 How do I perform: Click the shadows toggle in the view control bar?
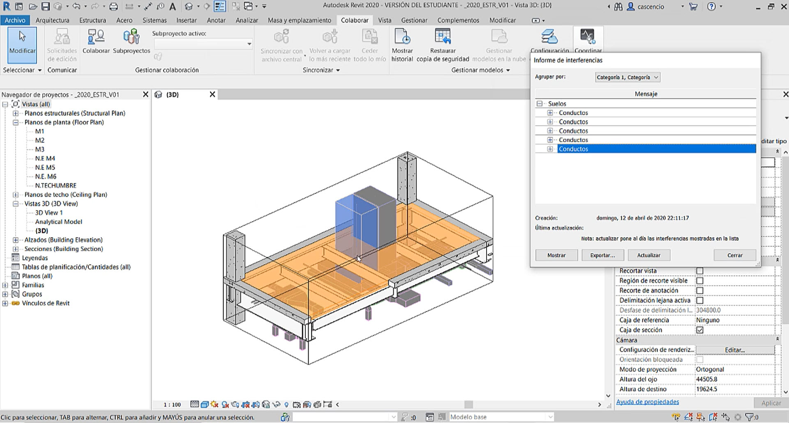[225, 404]
